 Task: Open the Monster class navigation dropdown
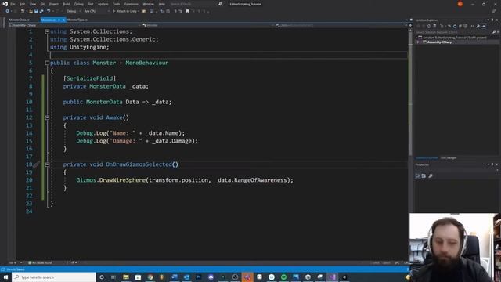pos(207,25)
